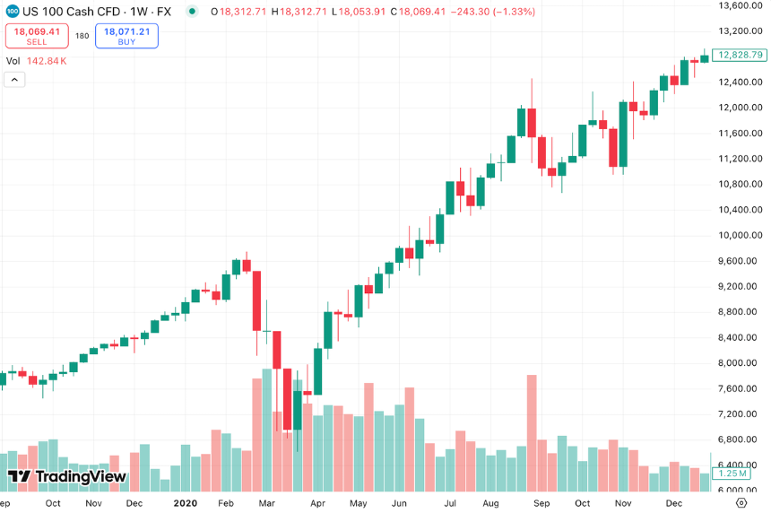Click the tallest red September volume bar
This screenshot has width=771, height=513.
tap(532, 433)
